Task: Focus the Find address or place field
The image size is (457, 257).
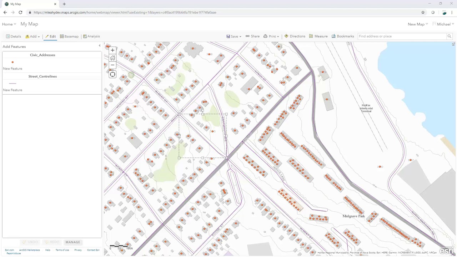Action: point(402,36)
